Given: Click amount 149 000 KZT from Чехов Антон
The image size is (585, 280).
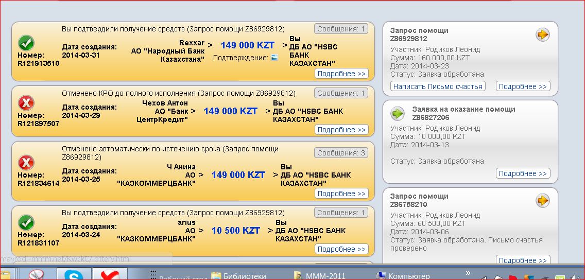Looking at the screenshot, I should pyautogui.click(x=231, y=111).
